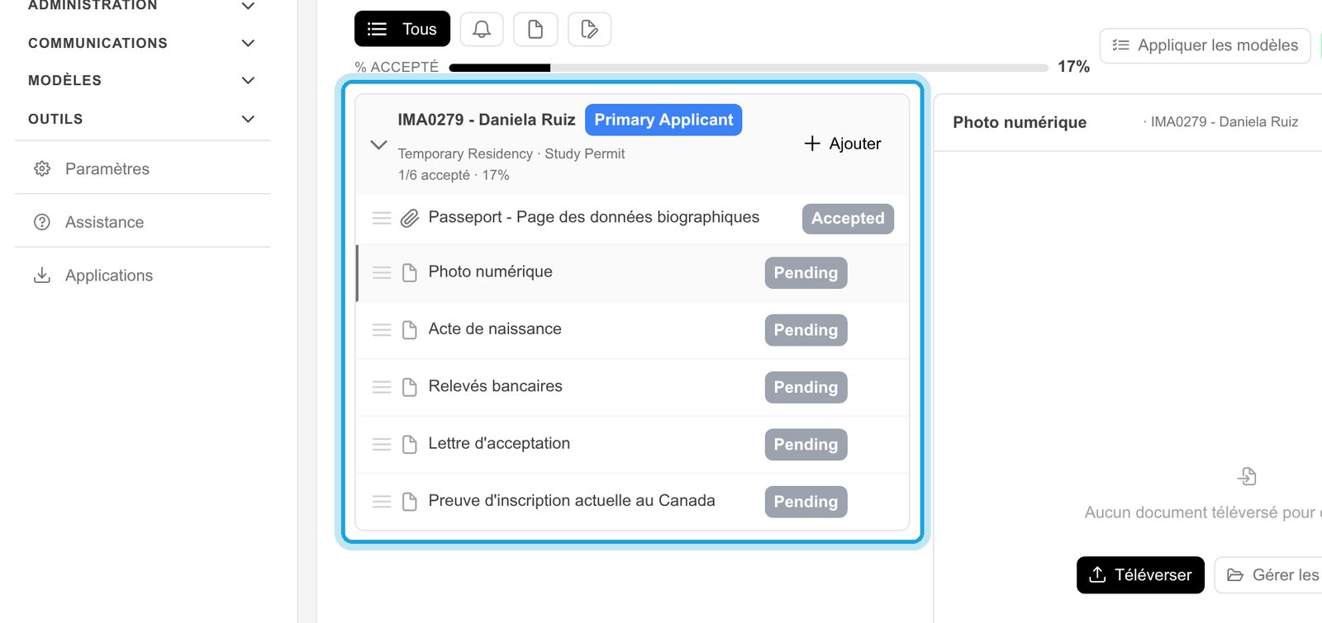Viewport: 1322px width, 623px height.
Task: Expand the Communications sidebar section
Action: click(x=248, y=43)
